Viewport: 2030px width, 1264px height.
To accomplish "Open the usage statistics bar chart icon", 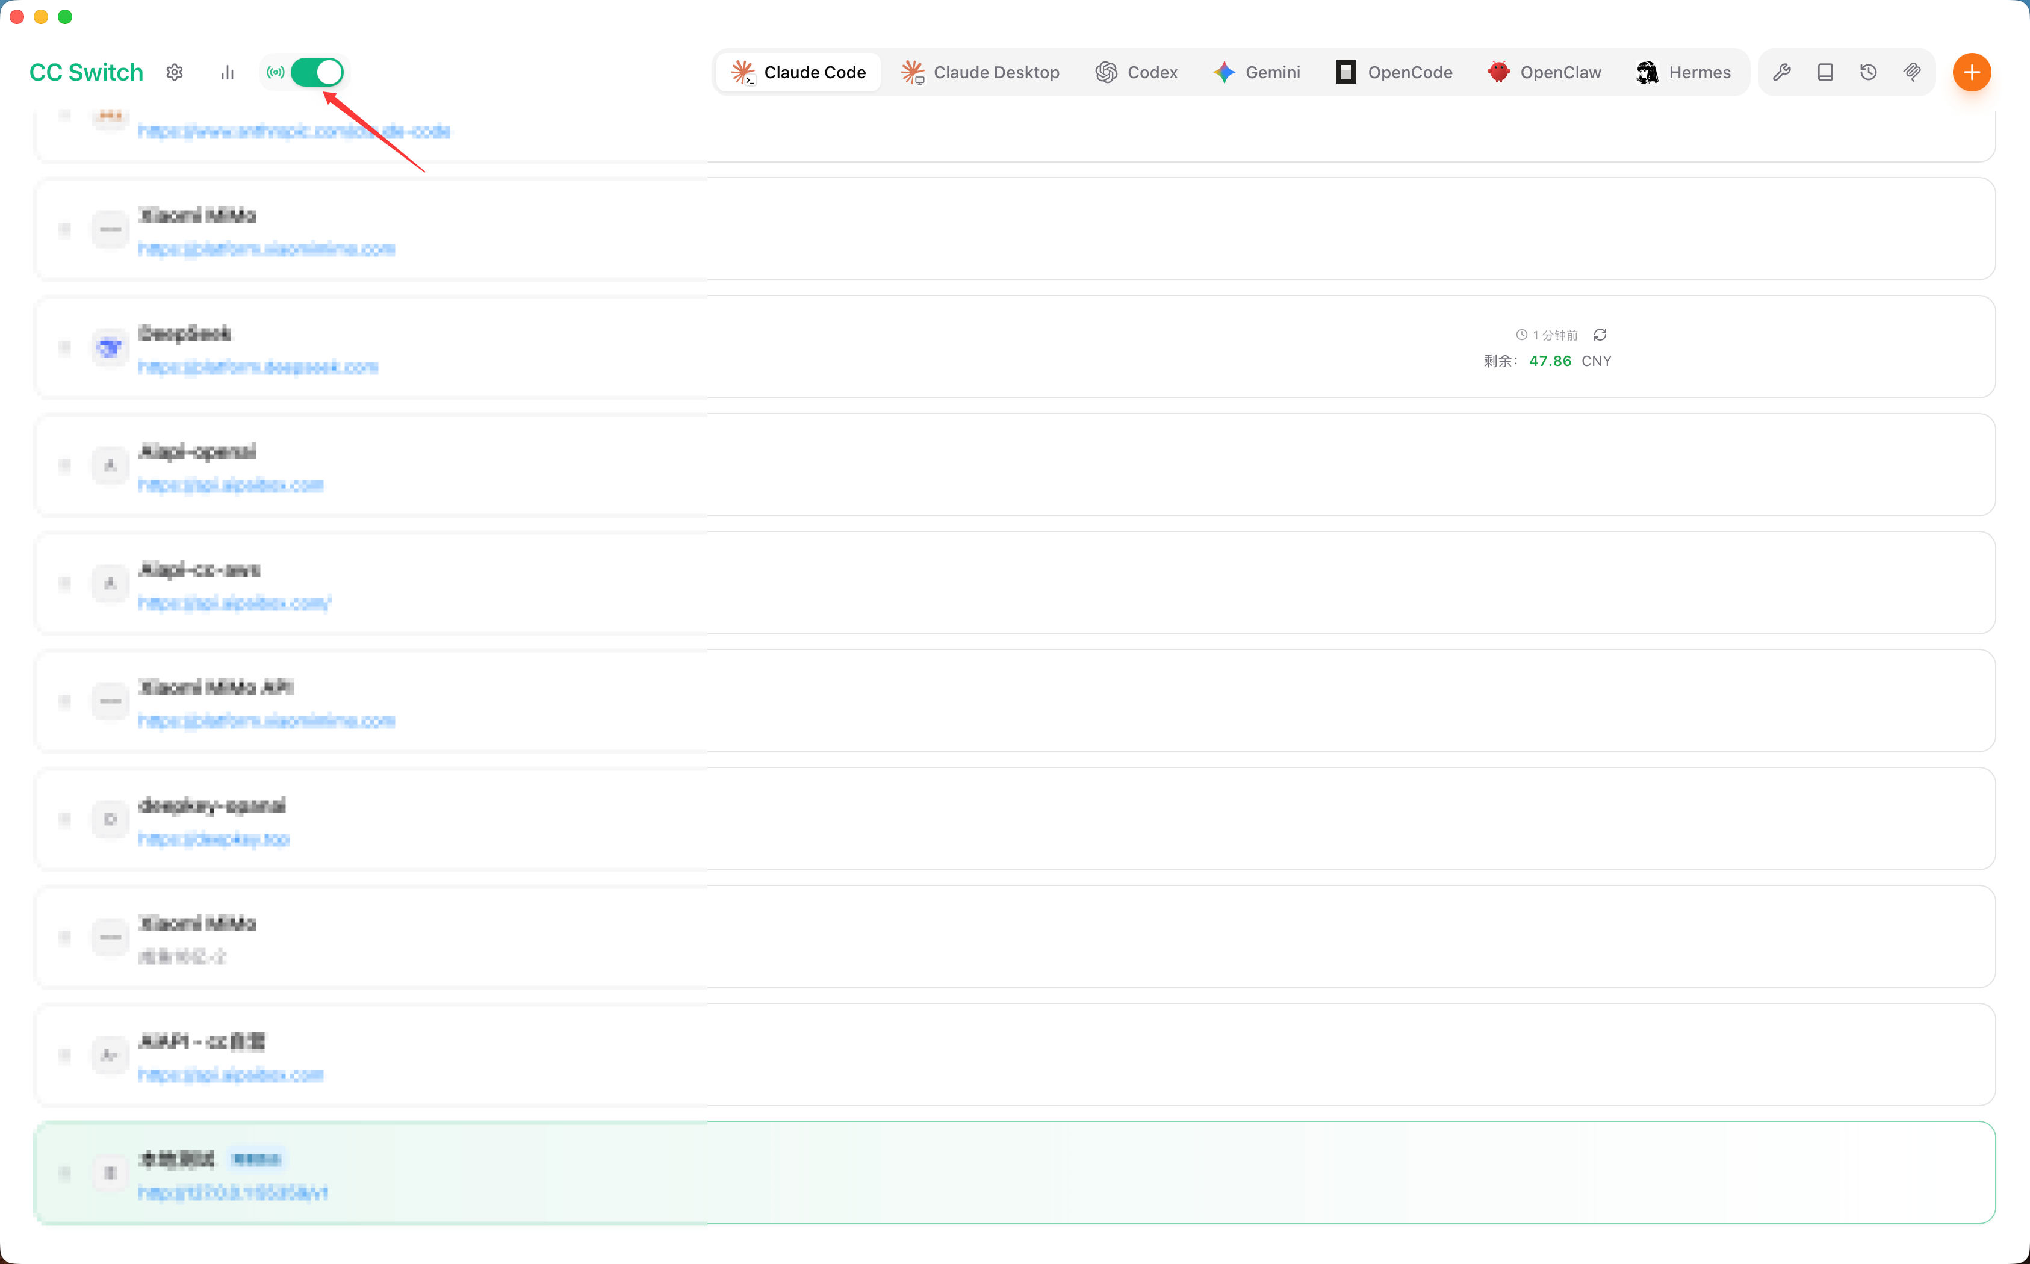I will coord(228,73).
